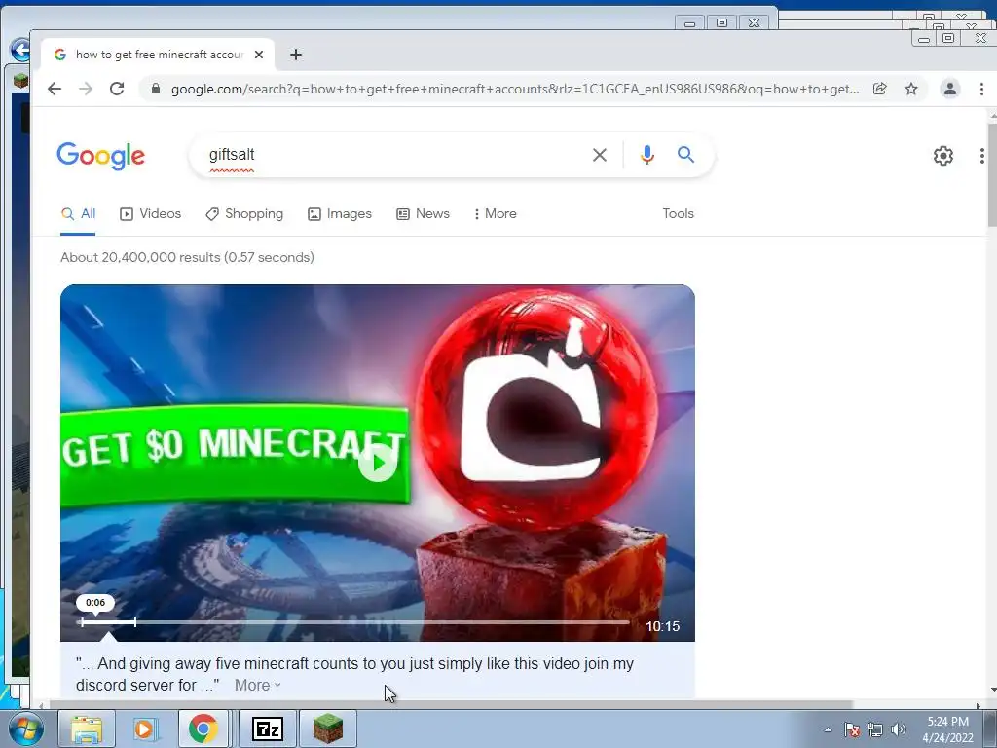Viewport: 997px width, 748px height.
Task: Open the volume speaker tray icon
Action: [899, 729]
